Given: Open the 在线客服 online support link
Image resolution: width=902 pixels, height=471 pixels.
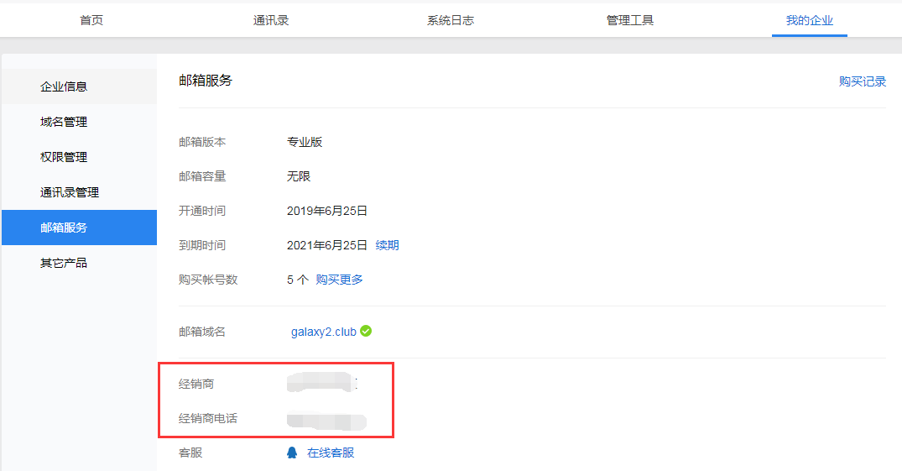Looking at the screenshot, I should [x=331, y=453].
